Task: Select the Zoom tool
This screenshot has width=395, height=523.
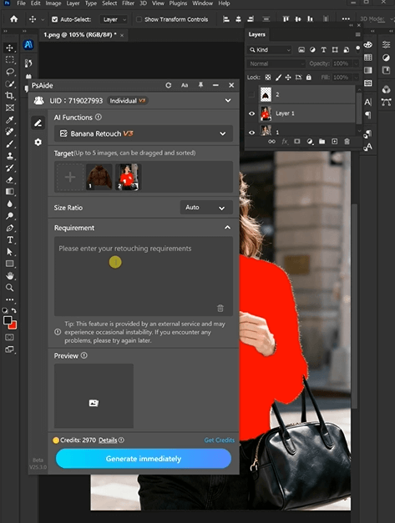Action: pos(10,288)
